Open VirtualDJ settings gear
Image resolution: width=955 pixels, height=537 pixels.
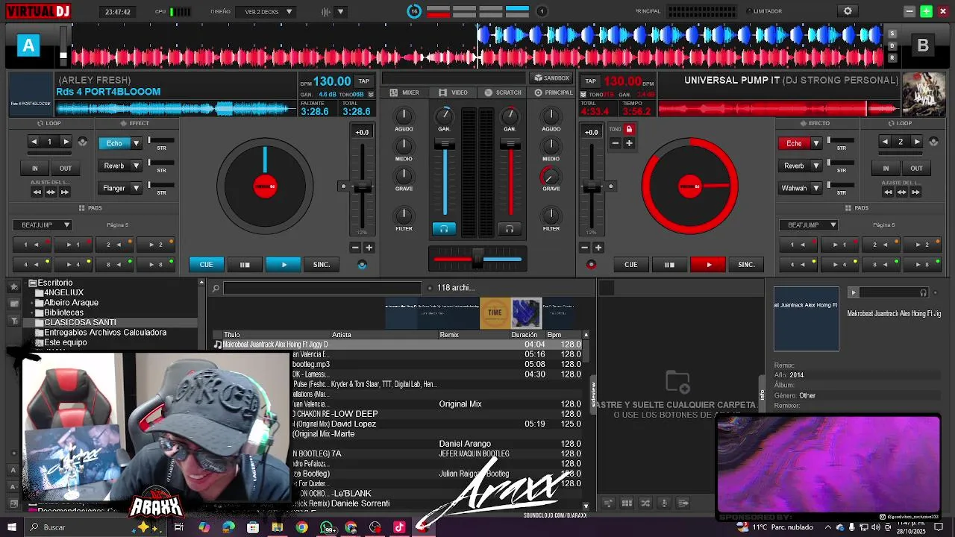(x=848, y=11)
